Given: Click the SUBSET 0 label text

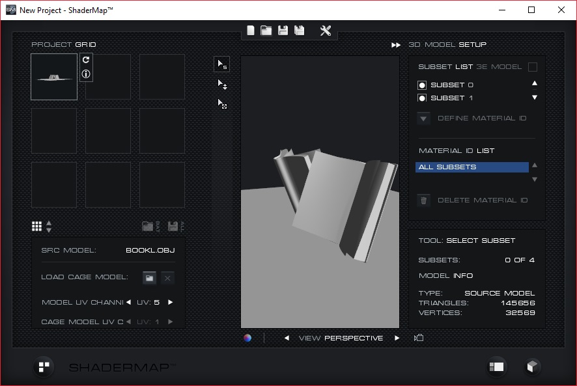Looking at the screenshot, I should 452,85.
